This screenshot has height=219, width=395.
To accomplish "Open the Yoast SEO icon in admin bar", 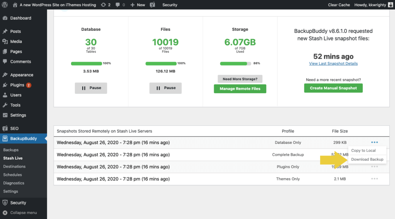I will (152, 5).
